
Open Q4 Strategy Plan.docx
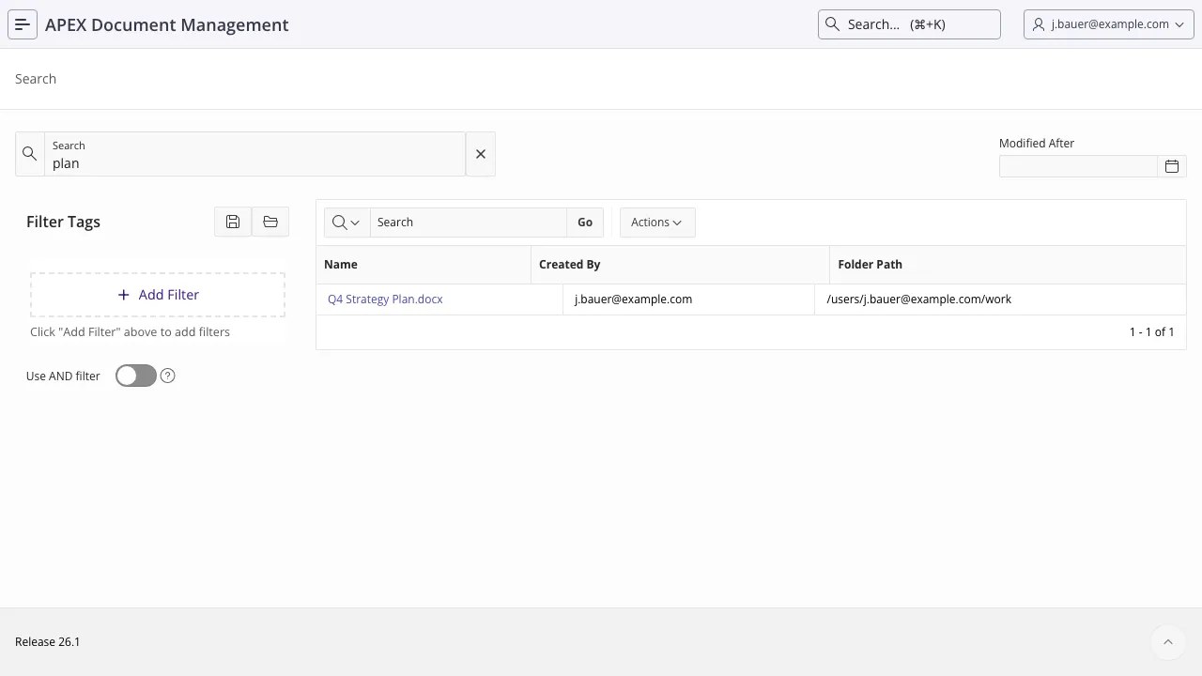(385, 299)
